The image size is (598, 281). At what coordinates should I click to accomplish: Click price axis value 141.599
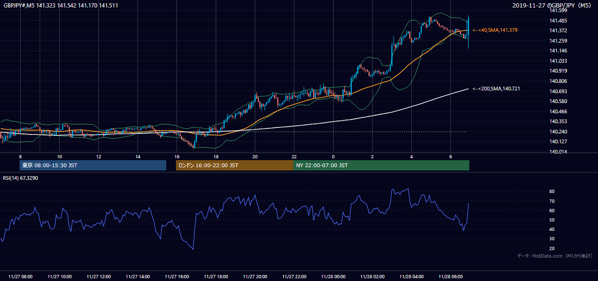[x=558, y=10]
